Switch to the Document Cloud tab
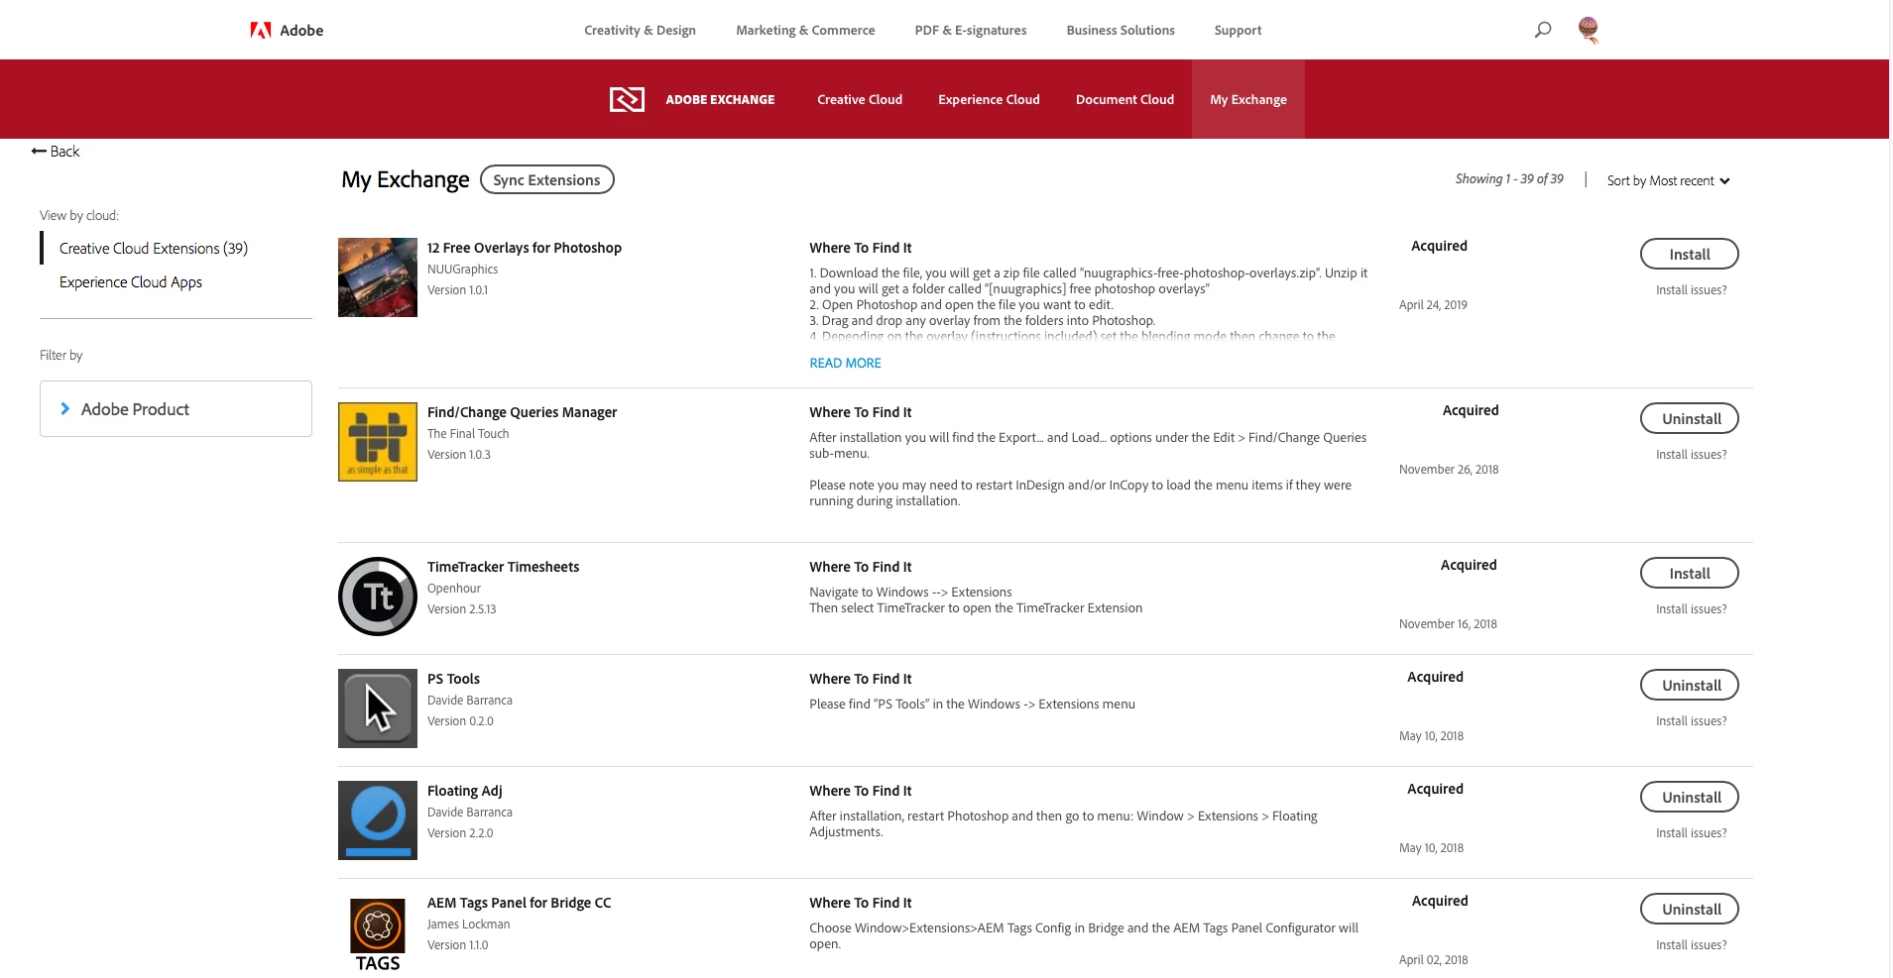The width and height of the screenshot is (1893, 978). pos(1124,100)
